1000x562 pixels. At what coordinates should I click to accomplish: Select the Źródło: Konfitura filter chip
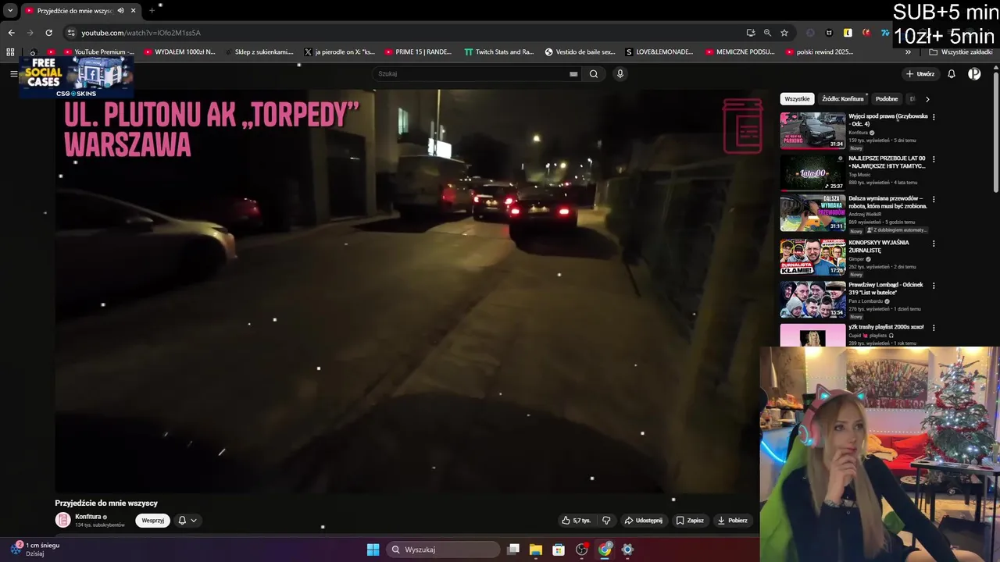[x=842, y=99]
